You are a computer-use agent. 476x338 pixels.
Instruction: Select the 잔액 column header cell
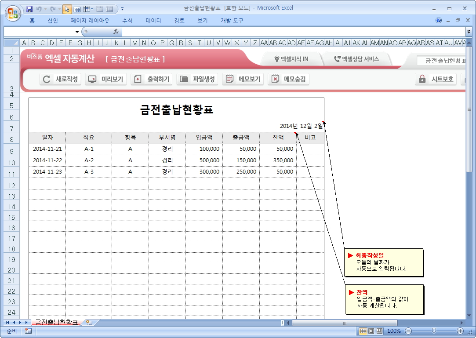[278, 138]
